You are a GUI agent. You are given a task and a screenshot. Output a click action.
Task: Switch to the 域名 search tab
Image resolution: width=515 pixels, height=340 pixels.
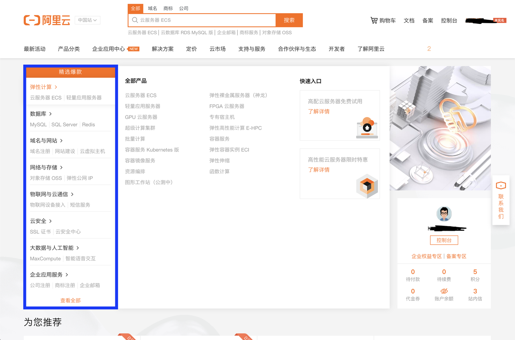pos(152,8)
